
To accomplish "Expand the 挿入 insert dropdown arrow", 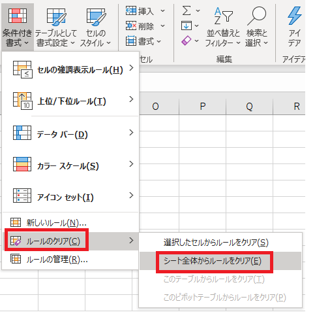I will tap(163, 10).
